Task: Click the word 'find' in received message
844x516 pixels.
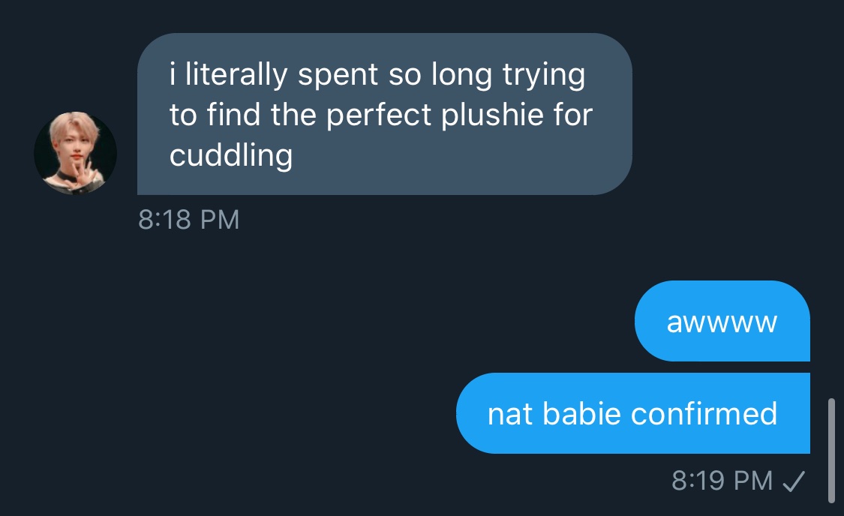Action: pyautogui.click(x=233, y=115)
